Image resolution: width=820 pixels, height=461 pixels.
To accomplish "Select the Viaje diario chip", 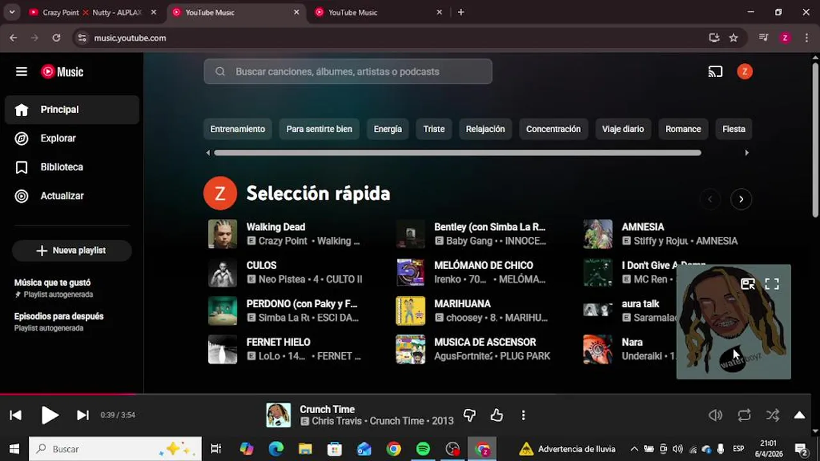I will [x=623, y=129].
